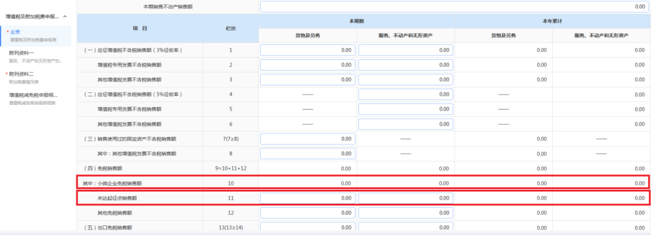The width and height of the screenshot is (651, 235).
Task: Open the 主表 sidebar item
Action: pyautogui.click(x=36, y=36)
